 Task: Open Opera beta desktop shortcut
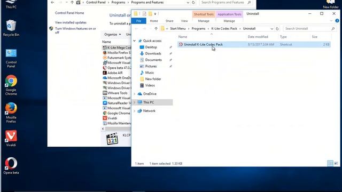pyautogui.click(x=11, y=166)
